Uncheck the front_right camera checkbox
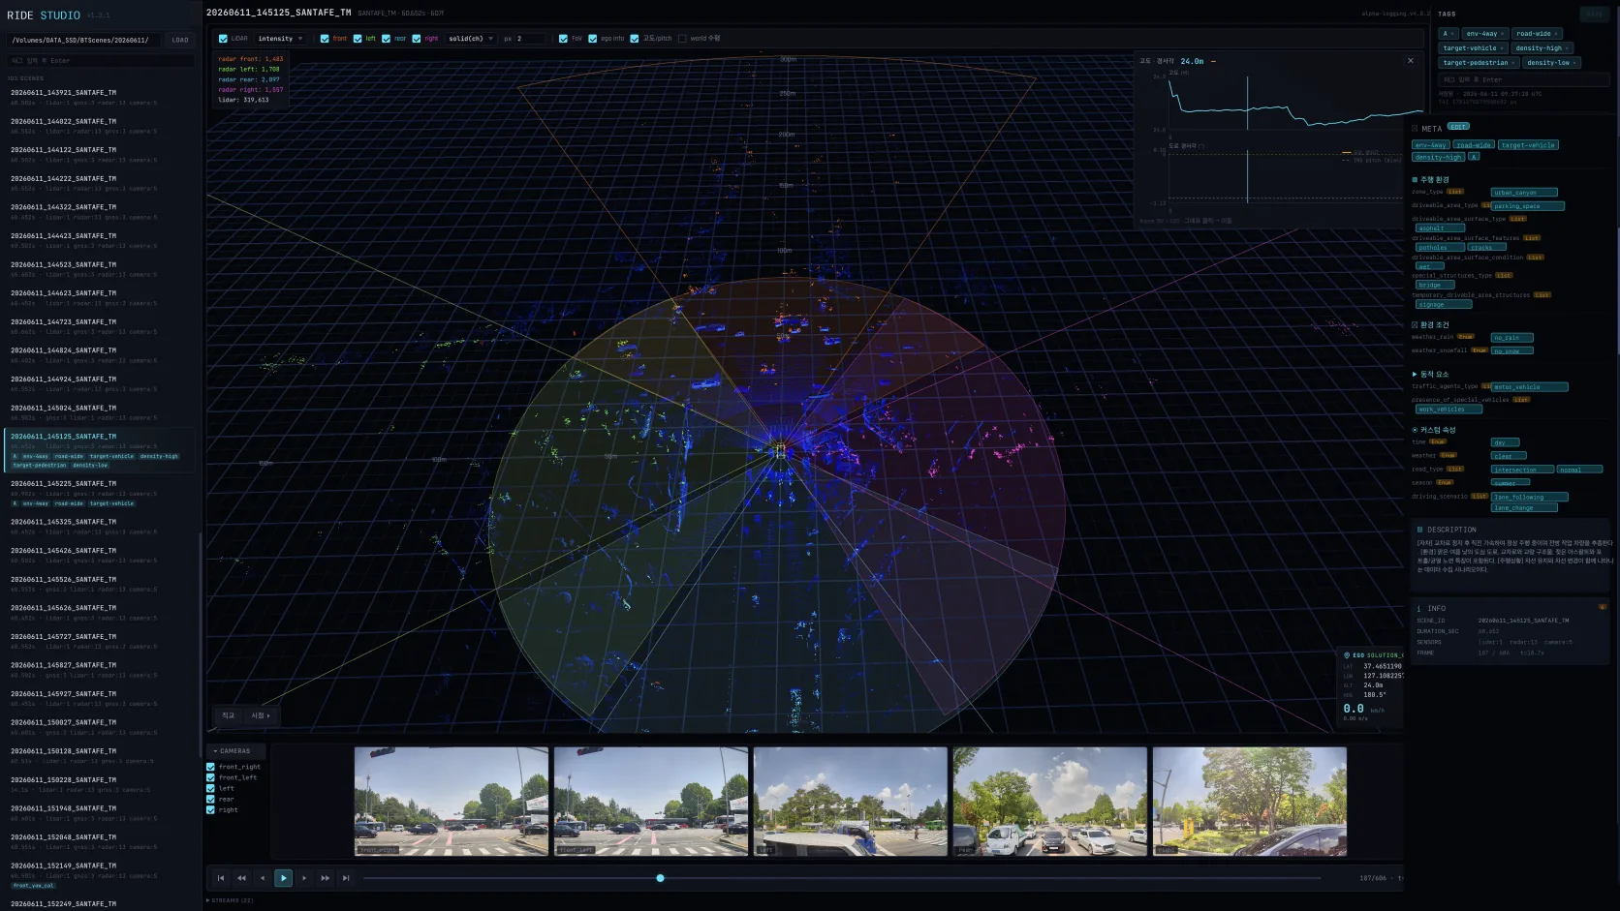The image size is (1620, 911). [210, 767]
